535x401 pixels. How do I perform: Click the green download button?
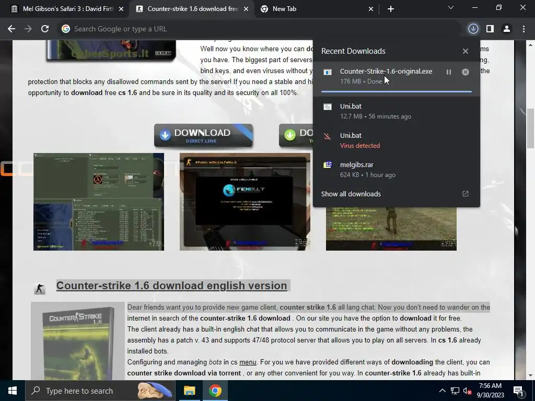296,135
